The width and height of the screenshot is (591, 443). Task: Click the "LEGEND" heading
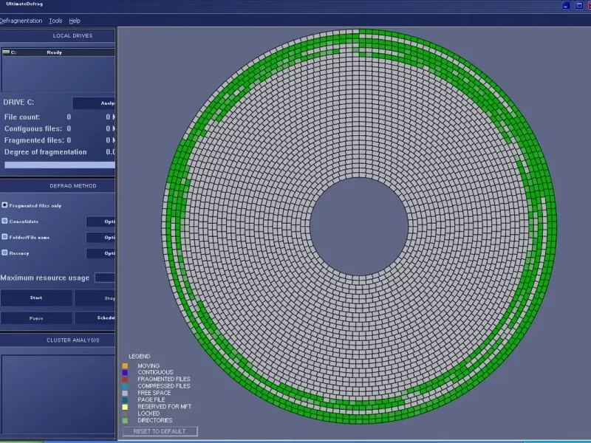coord(140,357)
